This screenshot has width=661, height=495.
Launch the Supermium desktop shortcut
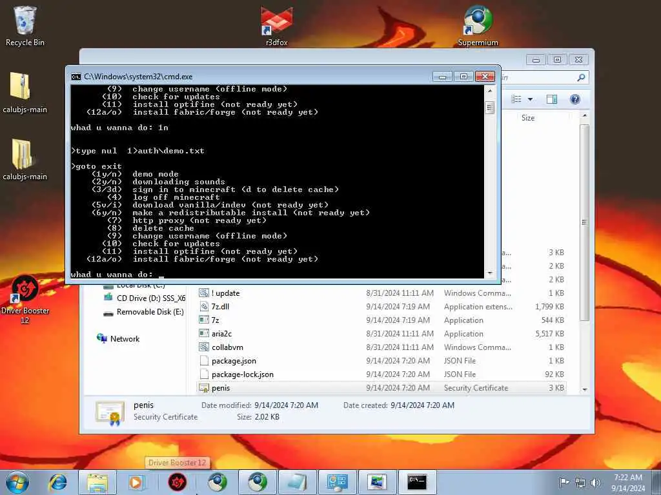[x=478, y=25]
